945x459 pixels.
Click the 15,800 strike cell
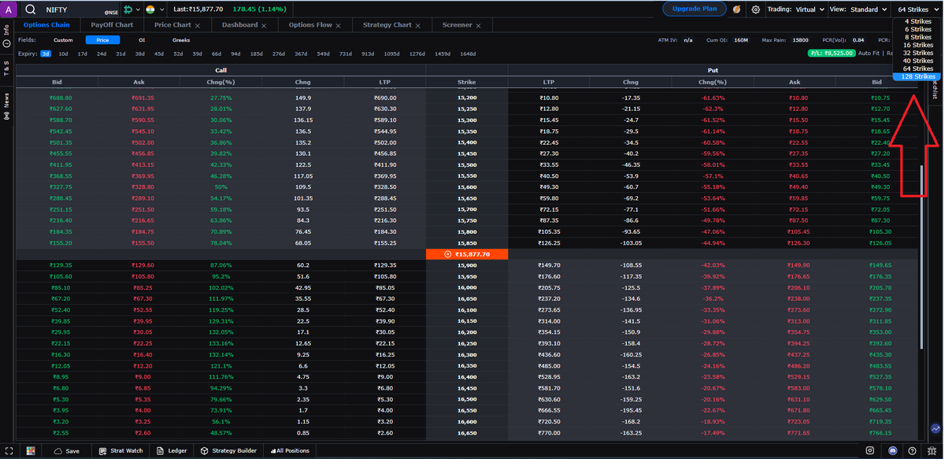pos(467,232)
